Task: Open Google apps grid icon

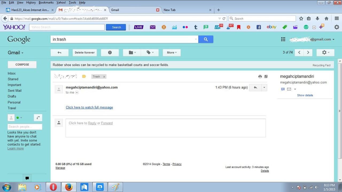Action: (x=283, y=39)
